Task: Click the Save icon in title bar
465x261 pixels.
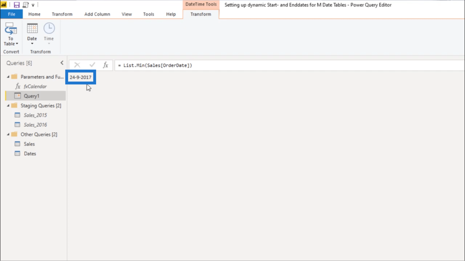Action: tap(17, 5)
